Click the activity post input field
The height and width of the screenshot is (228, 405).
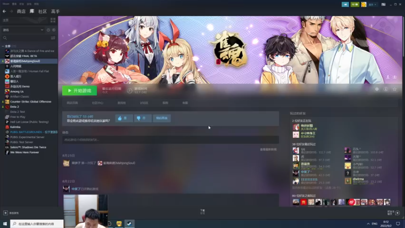tap(171, 140)
